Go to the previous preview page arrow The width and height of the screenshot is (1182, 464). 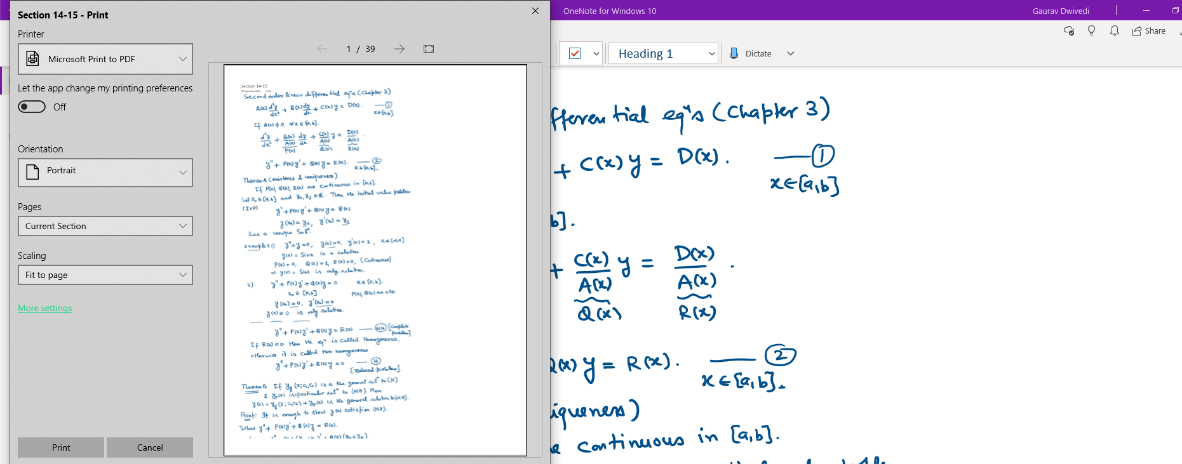[322, 49]
